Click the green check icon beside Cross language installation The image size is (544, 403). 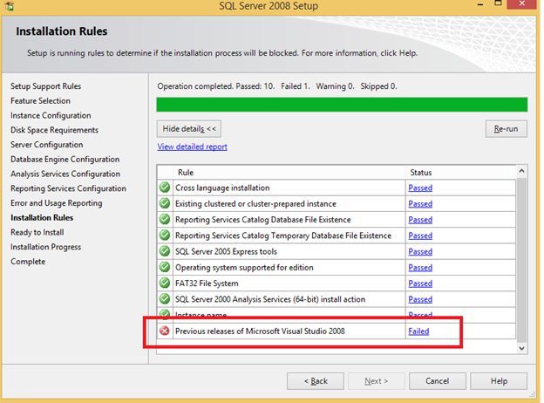tap(165, 188)
